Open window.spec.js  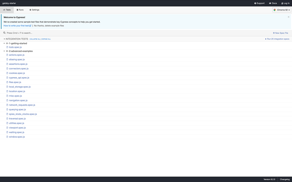point(17,137)
